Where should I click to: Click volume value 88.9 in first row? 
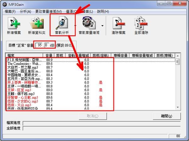coord(49,60)
